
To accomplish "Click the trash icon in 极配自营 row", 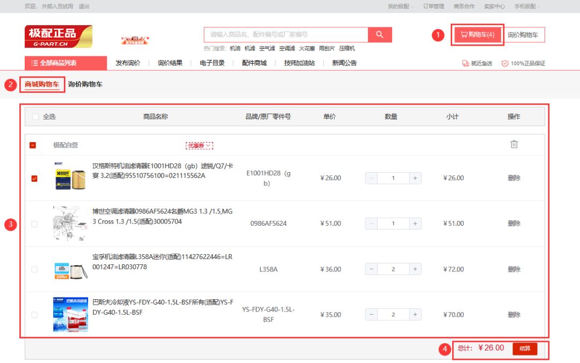I will pos(514,144).
